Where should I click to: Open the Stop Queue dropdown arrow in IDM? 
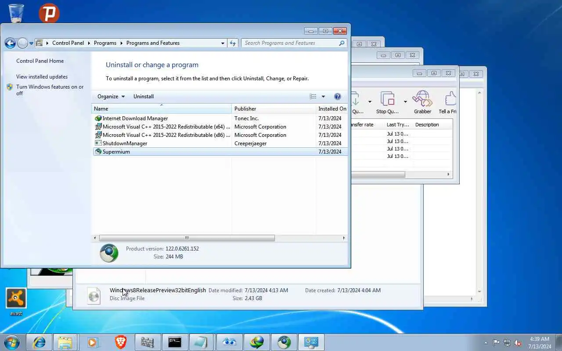coord(405,102)
